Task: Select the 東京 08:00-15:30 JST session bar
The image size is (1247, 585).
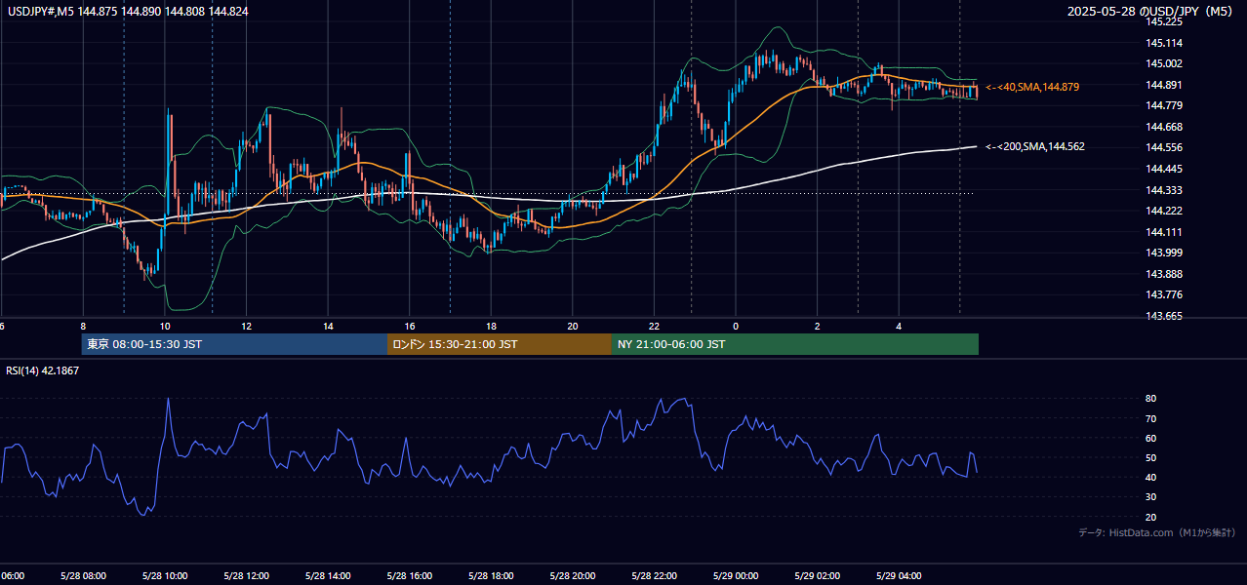Action: [x=234, y=344]
